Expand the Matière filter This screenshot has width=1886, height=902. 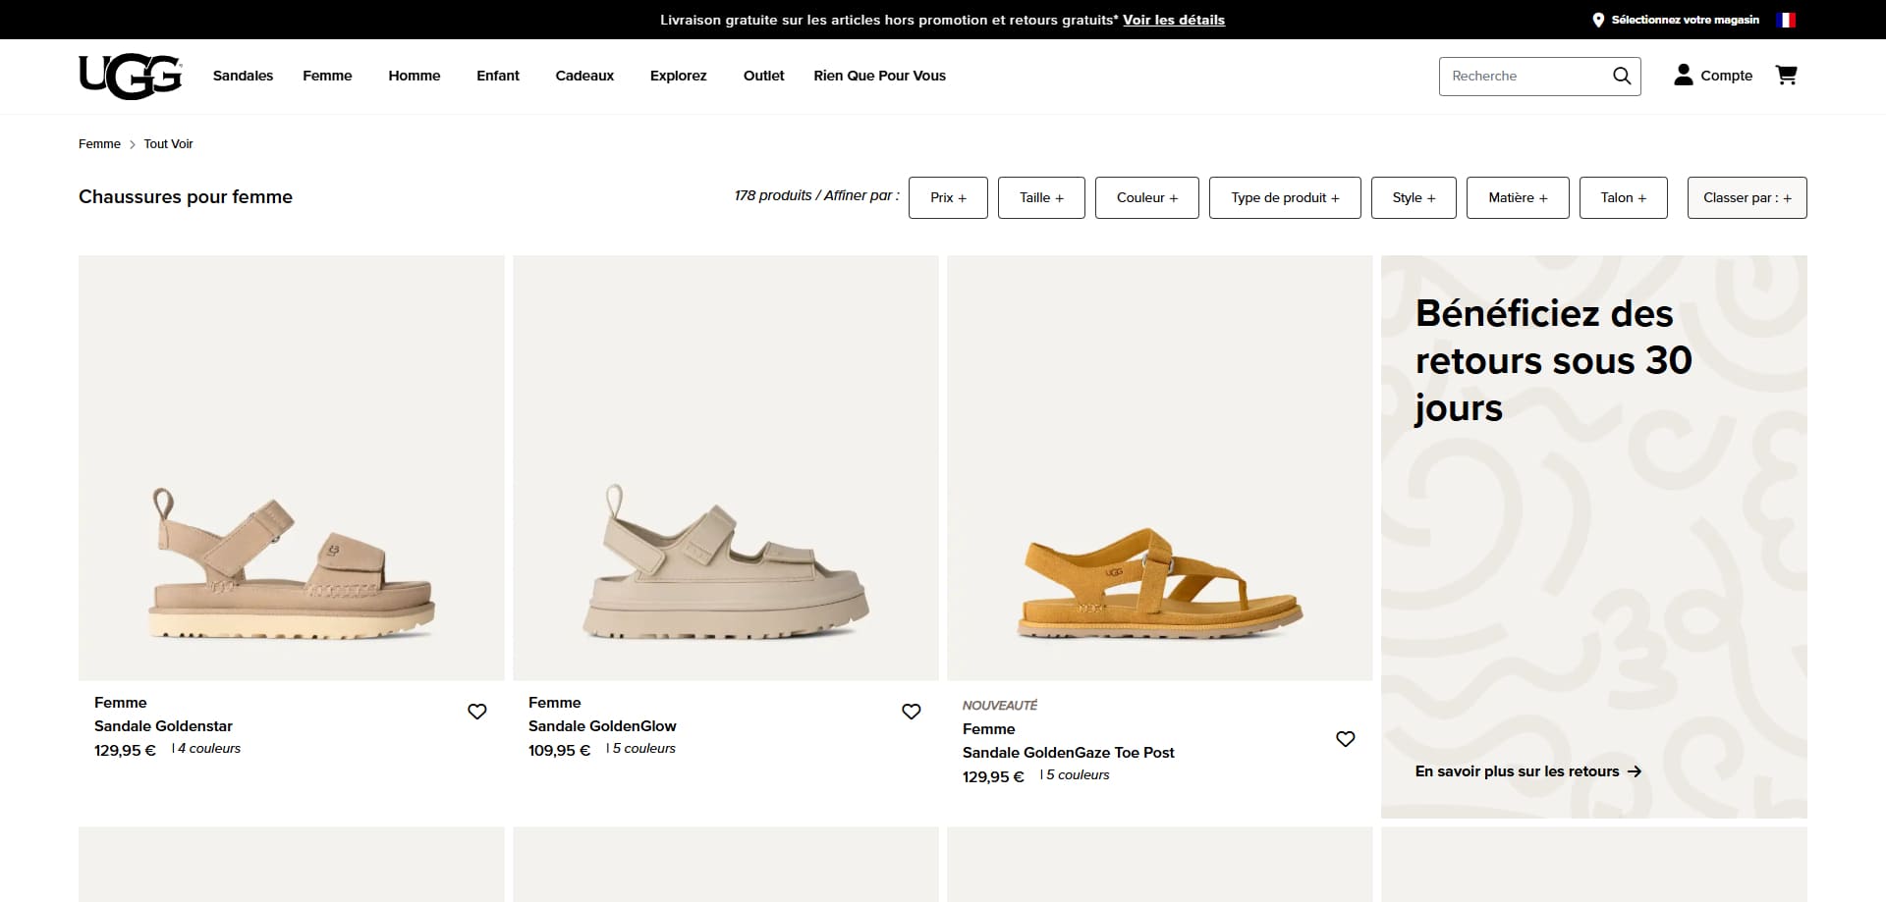click(1518, 197)
